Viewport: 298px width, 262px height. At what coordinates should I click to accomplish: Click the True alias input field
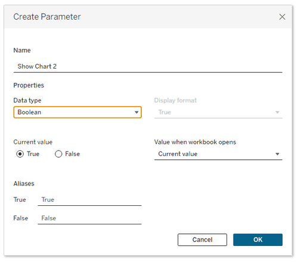[x=89, y=200]
